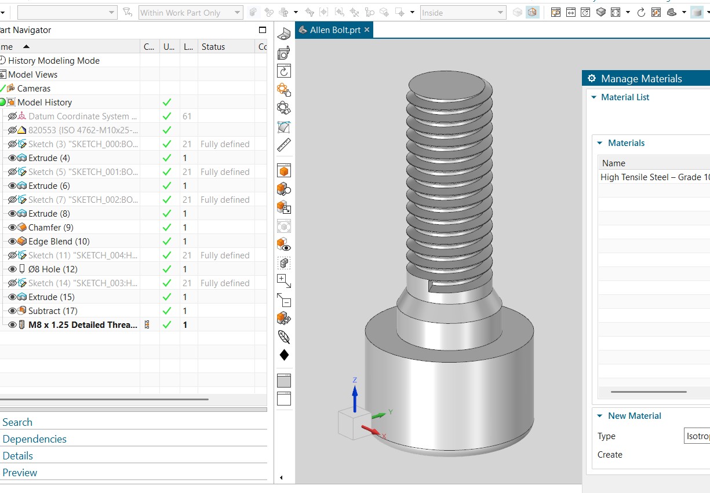Click the orange cube with magnifier icon
This screenshot has width=710, height=493.
click(x=284, y=189)
